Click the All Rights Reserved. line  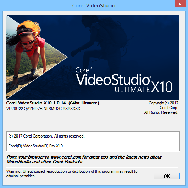pyautogui.click(x=161, y=112)
